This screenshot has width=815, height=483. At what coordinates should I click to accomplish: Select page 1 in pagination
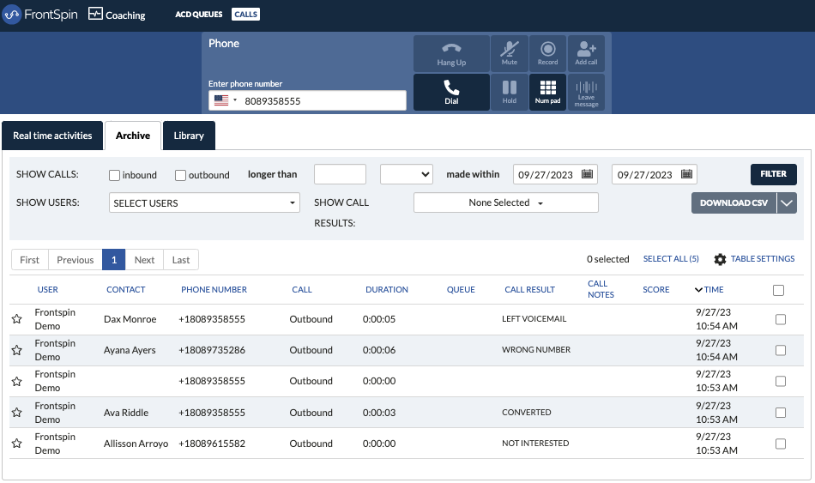[x=114, y=260]
